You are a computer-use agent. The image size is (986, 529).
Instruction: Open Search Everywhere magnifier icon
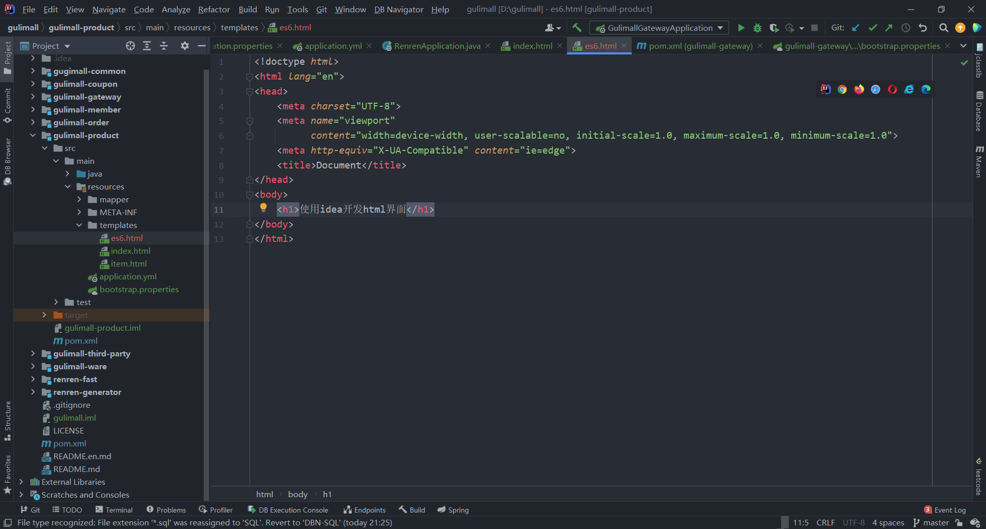[943, 28]
